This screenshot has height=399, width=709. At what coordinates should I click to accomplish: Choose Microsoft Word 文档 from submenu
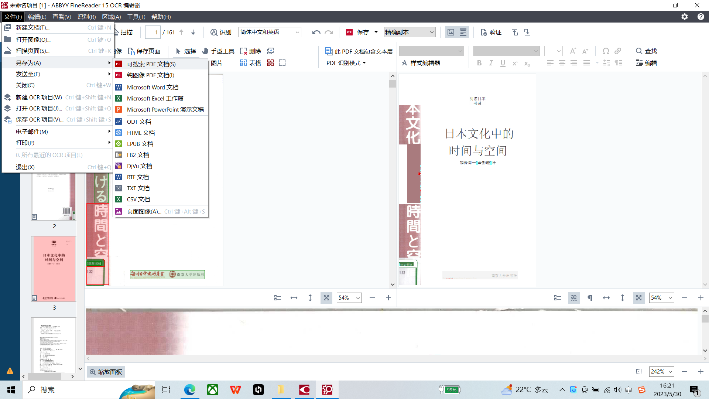point(153,87)
